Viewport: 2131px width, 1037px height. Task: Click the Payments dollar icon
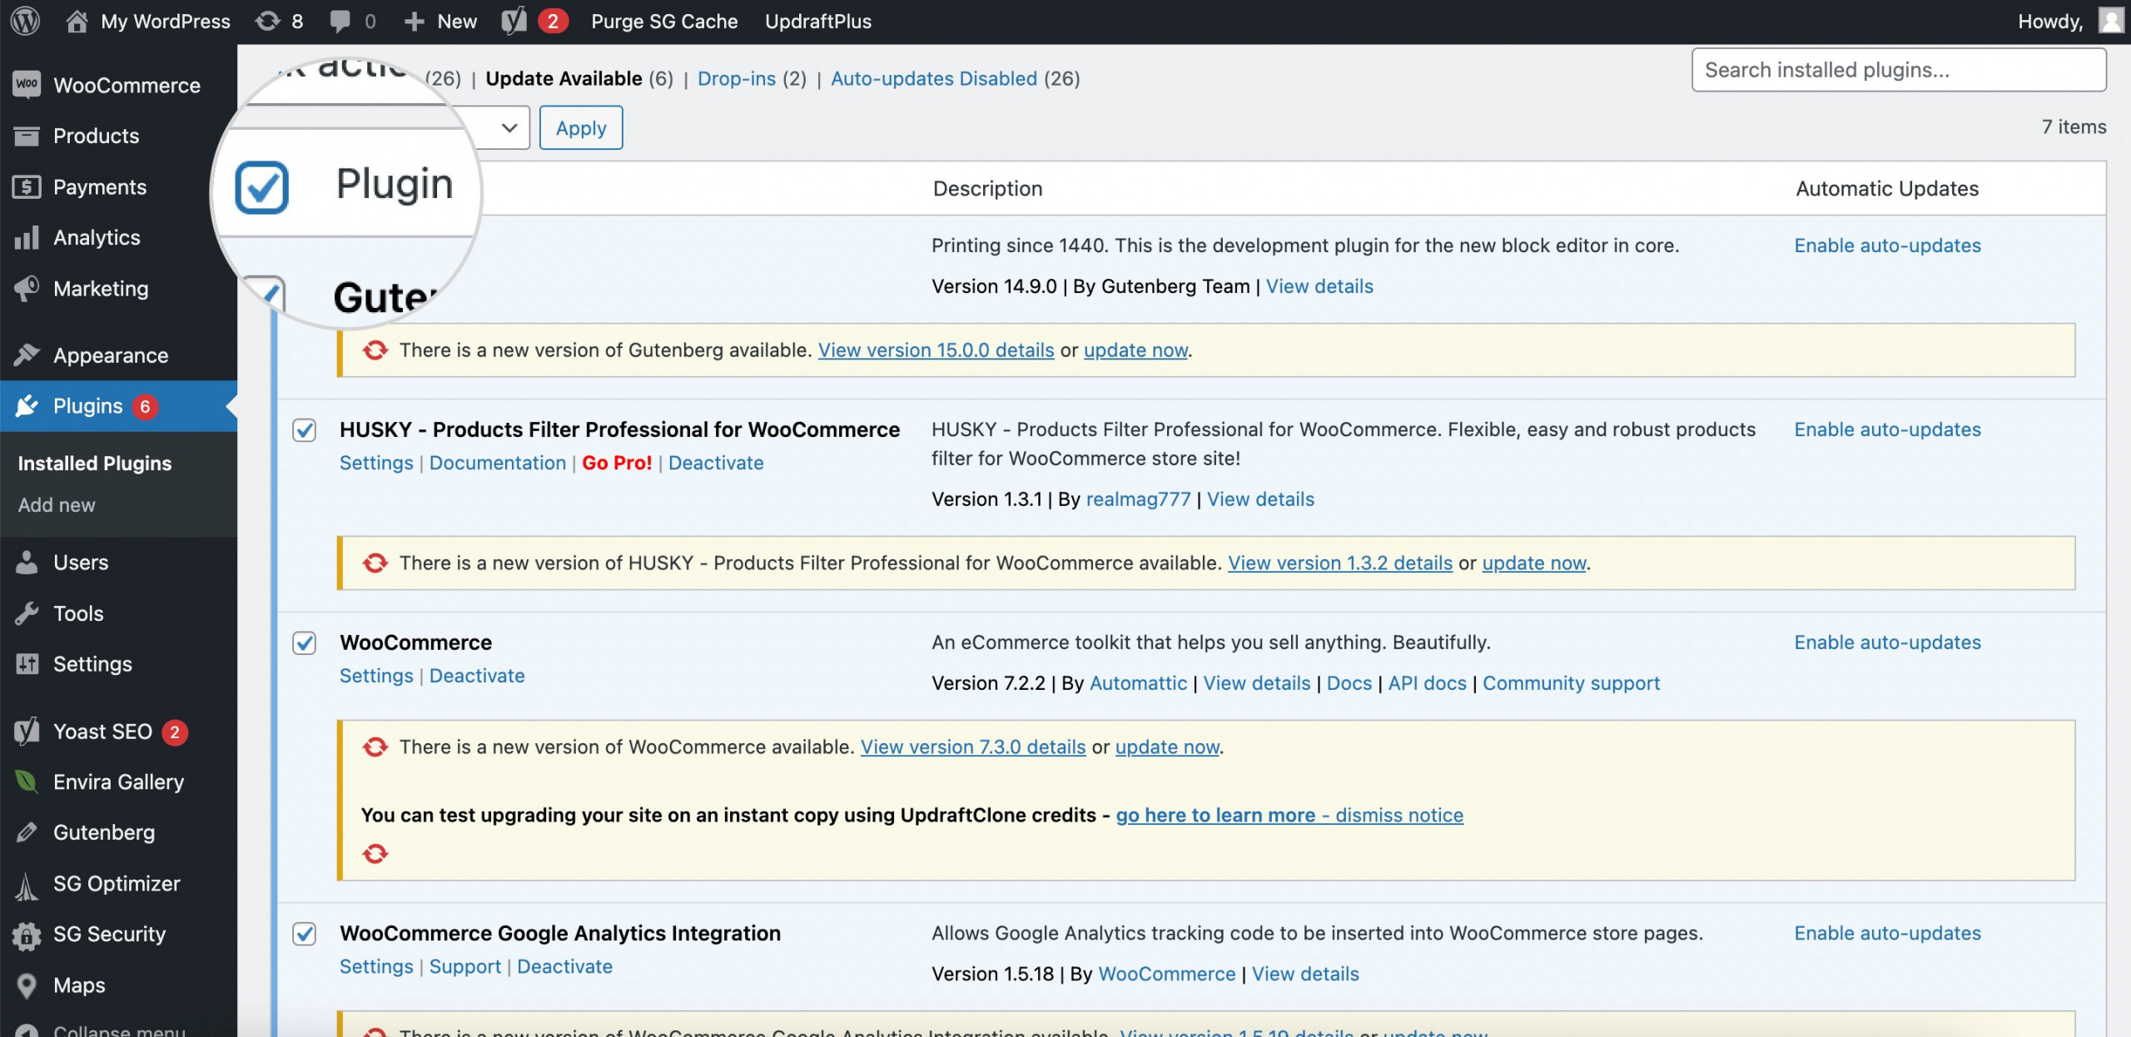pyautogui.click(x=27, y=186)
